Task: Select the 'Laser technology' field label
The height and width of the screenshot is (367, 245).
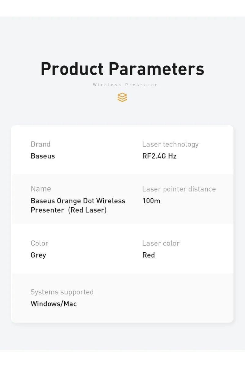Action: coord(170,144)
